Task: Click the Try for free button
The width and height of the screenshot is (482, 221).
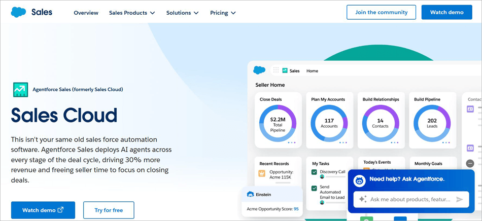Action: [x=109, y=210]
